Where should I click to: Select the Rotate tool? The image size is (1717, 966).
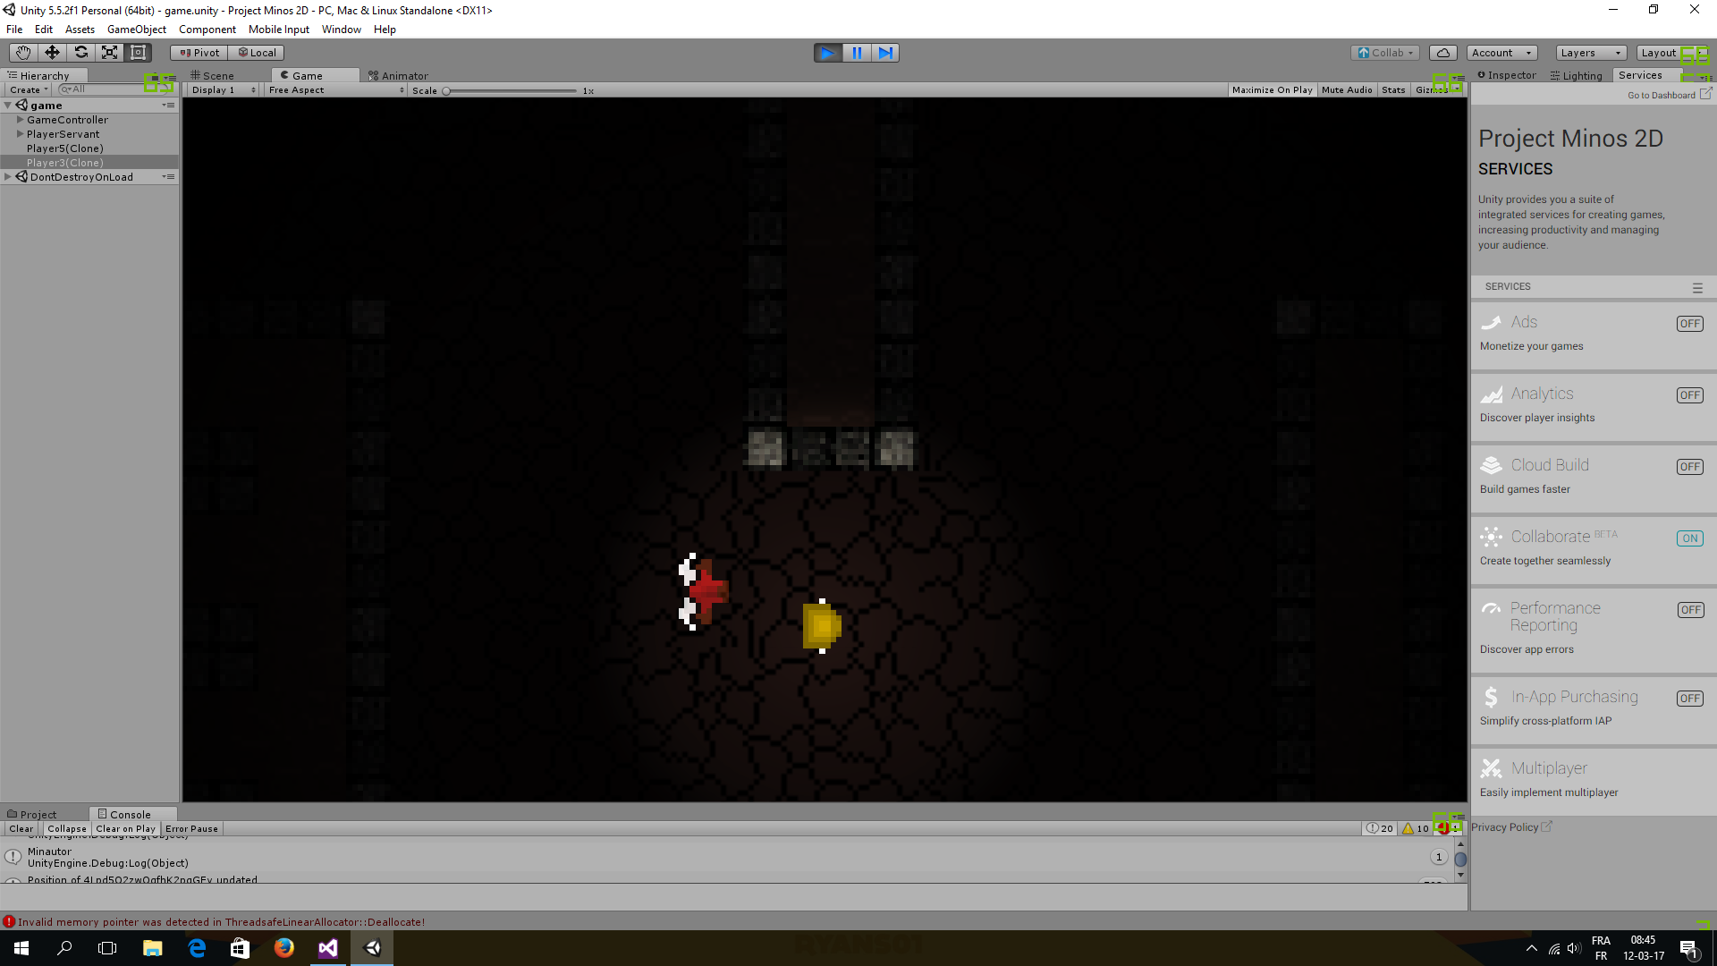pyautogui.click(x=80, y=53)
